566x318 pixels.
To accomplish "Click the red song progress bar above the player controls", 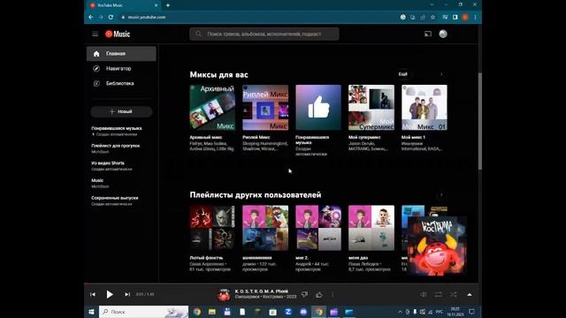I will click(281, 284).
